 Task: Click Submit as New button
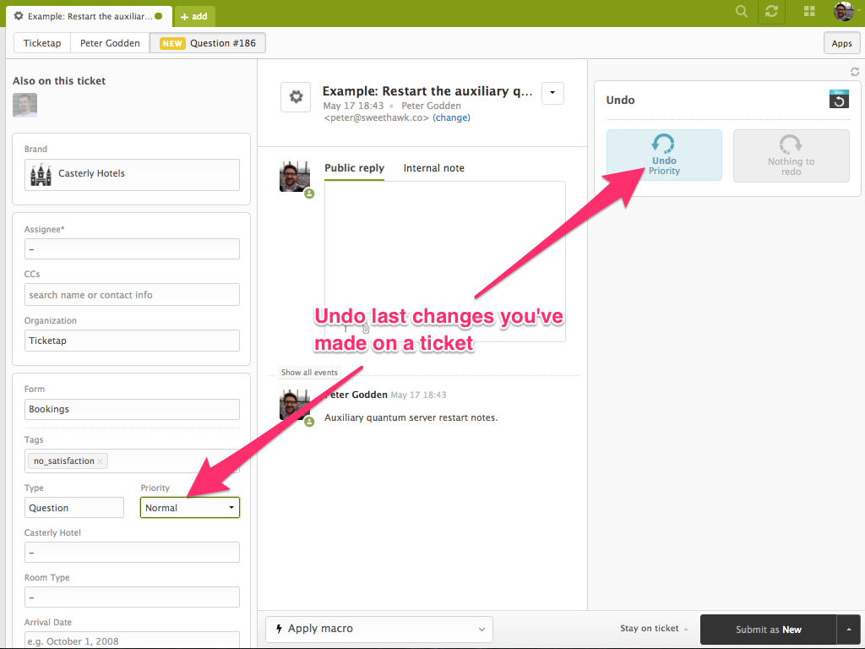pos(768,629)
